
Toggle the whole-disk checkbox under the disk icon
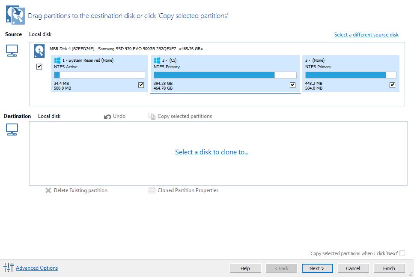click(x=39, y=66)
